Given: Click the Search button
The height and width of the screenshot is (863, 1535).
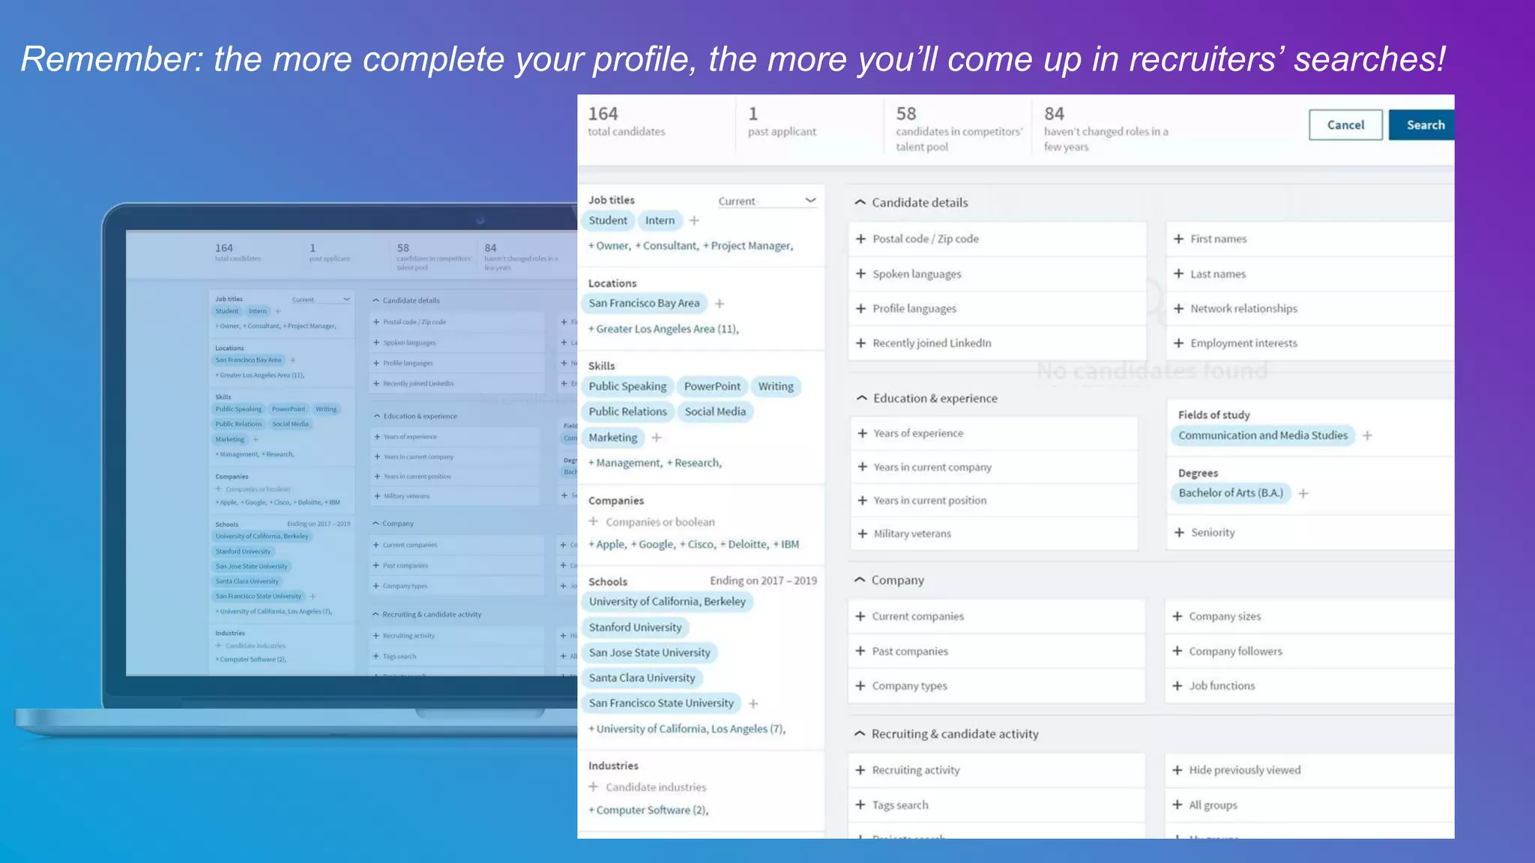Looking at the screenshot, I should tap(1422, 125).
